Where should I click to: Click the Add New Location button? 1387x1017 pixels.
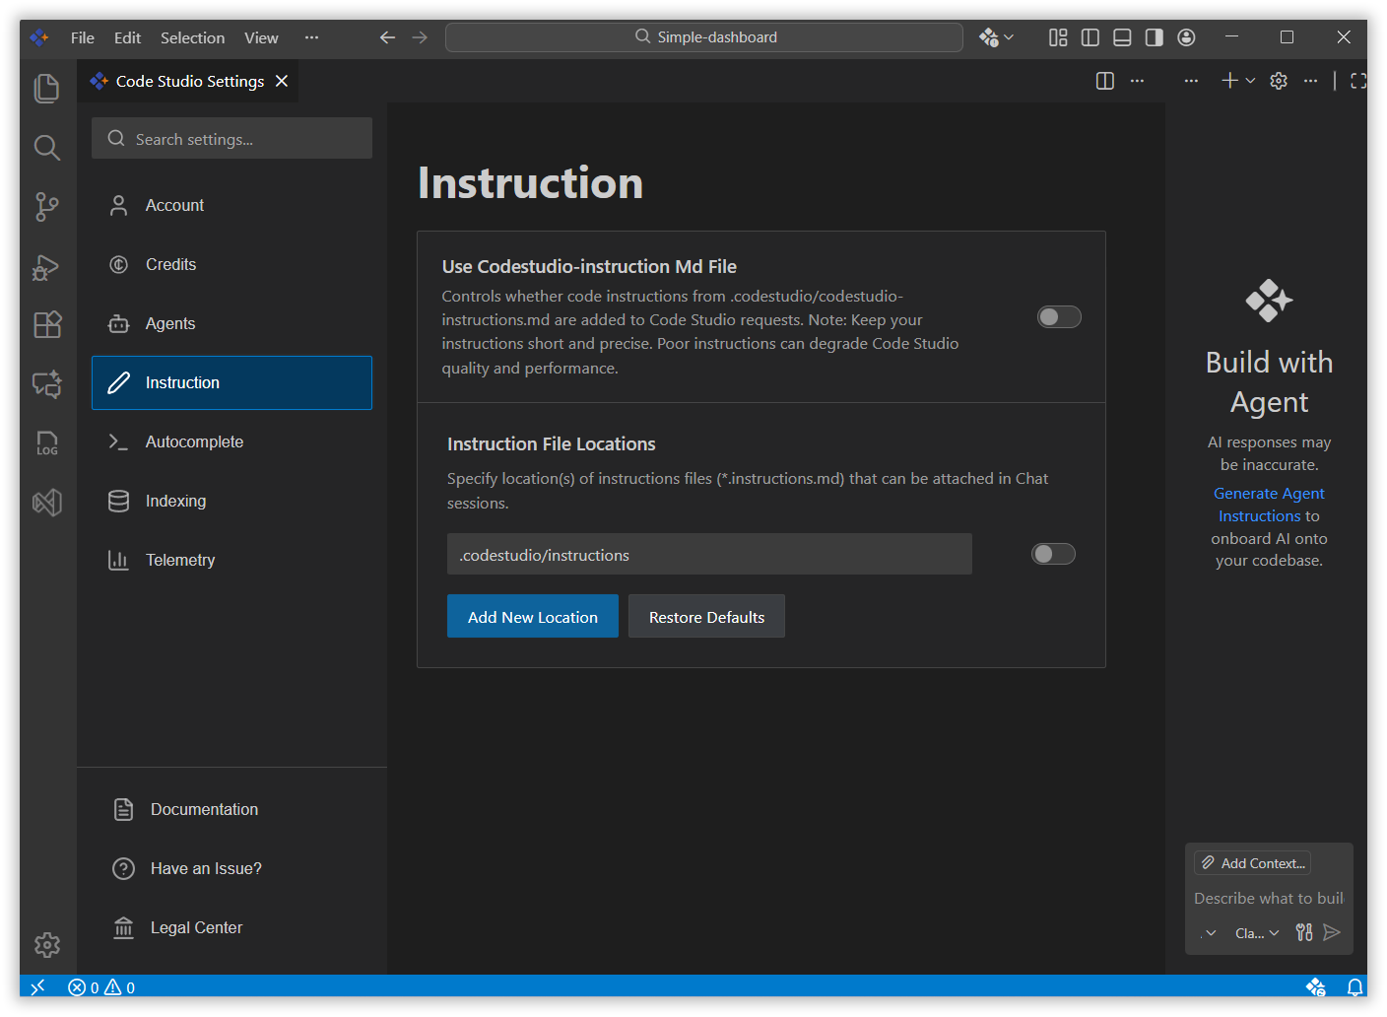point(532,616)
